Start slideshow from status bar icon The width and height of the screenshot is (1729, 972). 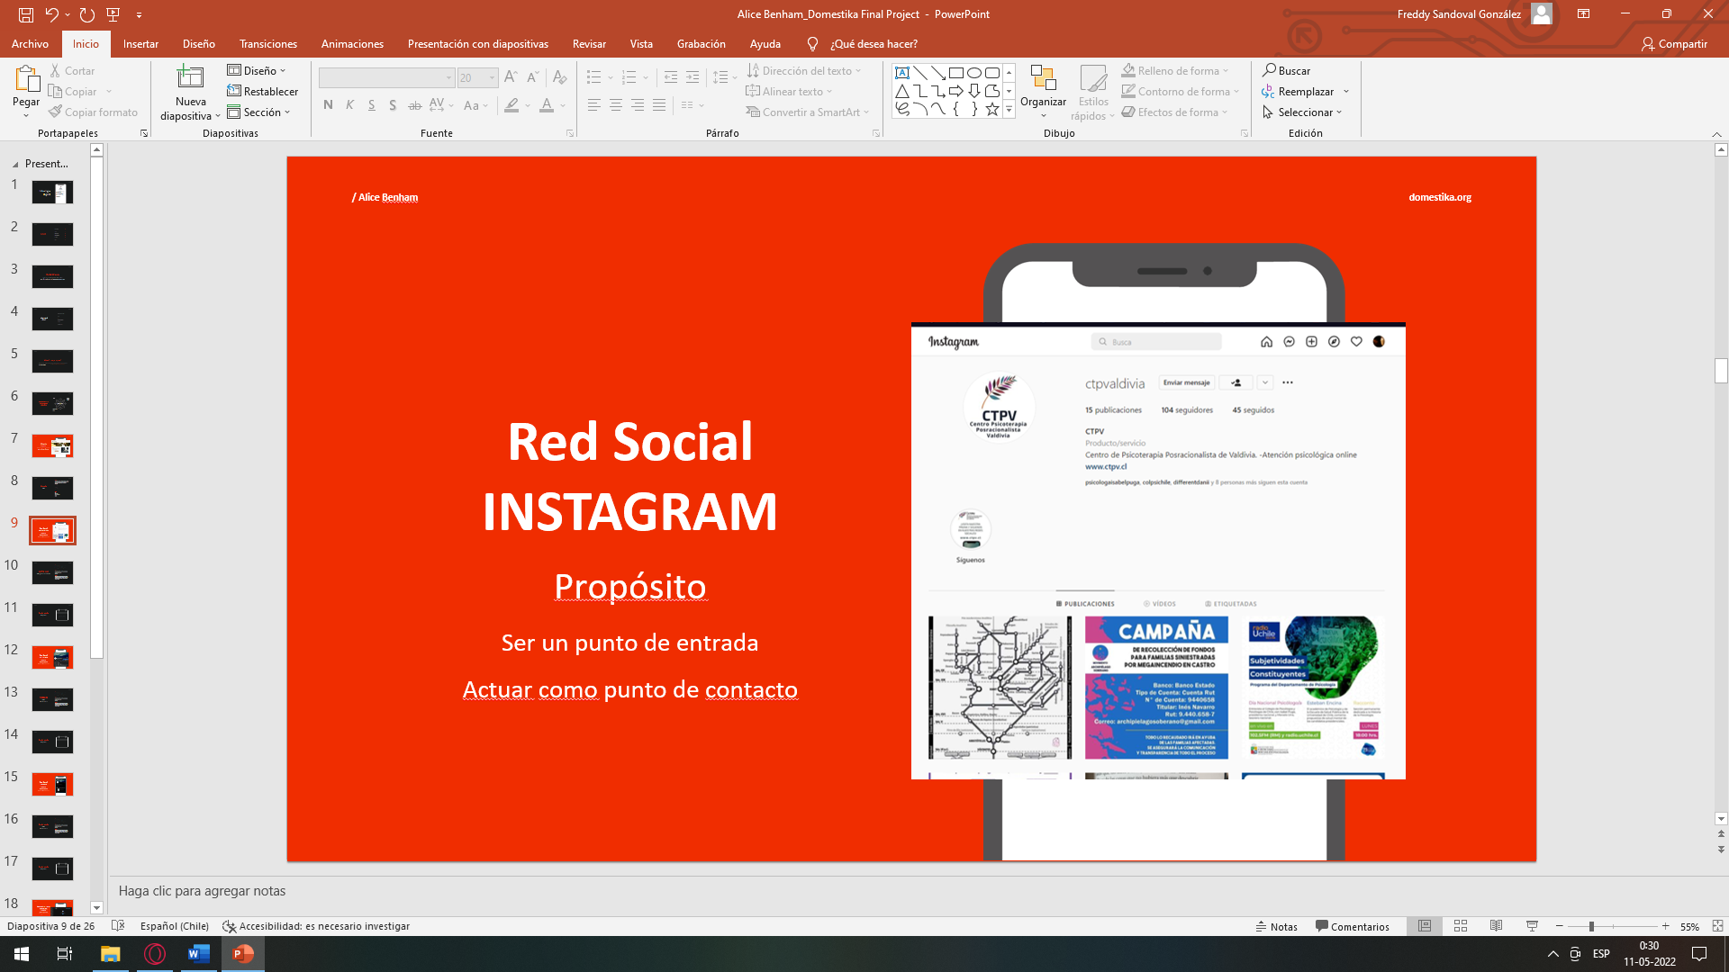pyautogui.click(x=1532, y=926)
